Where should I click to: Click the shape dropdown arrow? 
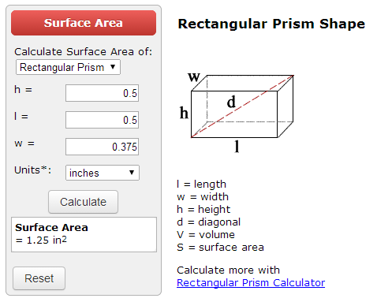coord(113,67)
